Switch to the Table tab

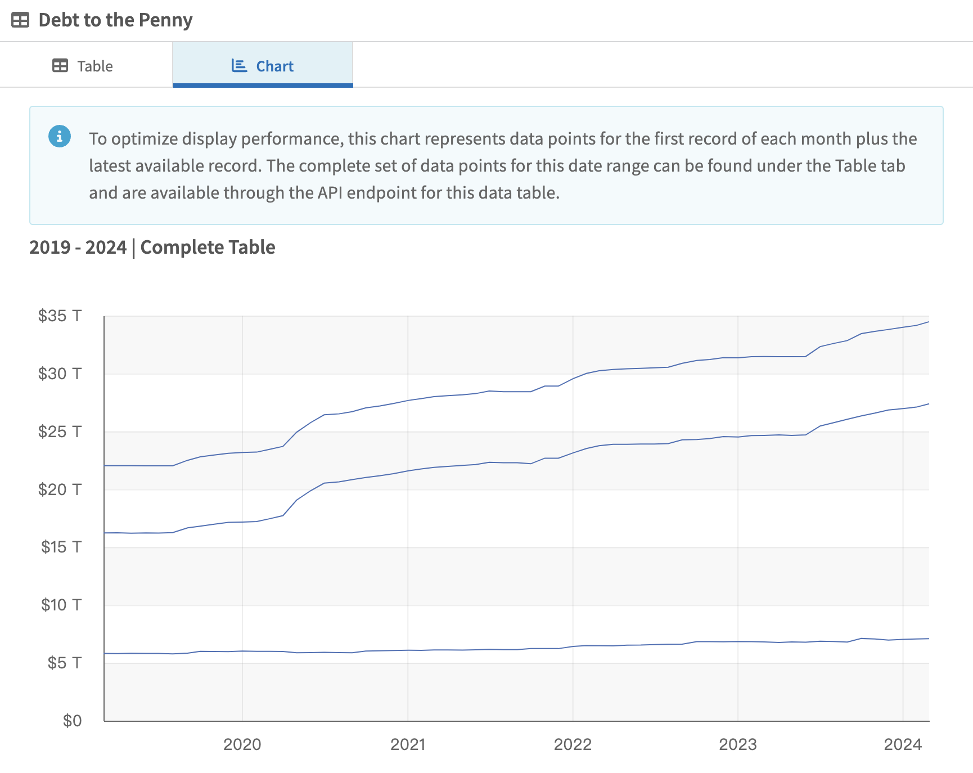(86, 65)
